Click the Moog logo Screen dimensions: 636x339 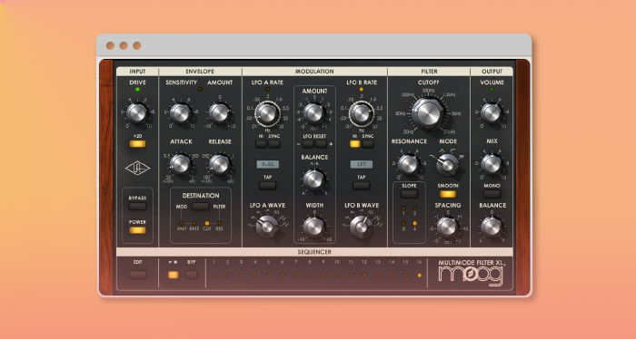point(471,276)
